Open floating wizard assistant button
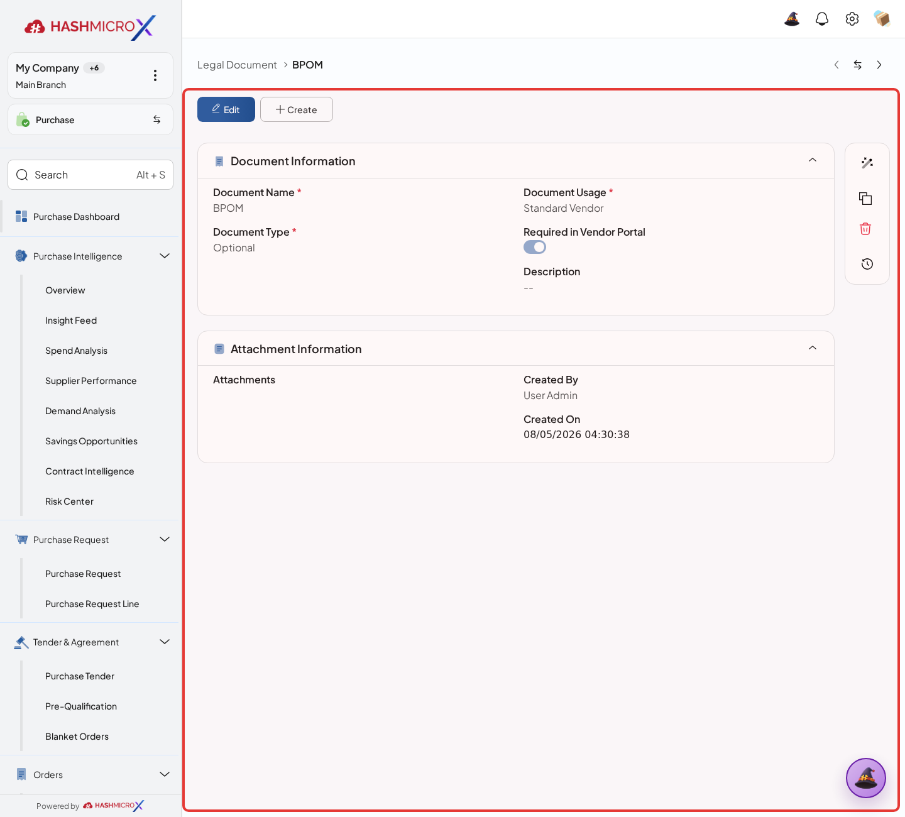Image resolution: width=905 pixels, height=817 pixels. pyautogui.click(x=866, y=778)
